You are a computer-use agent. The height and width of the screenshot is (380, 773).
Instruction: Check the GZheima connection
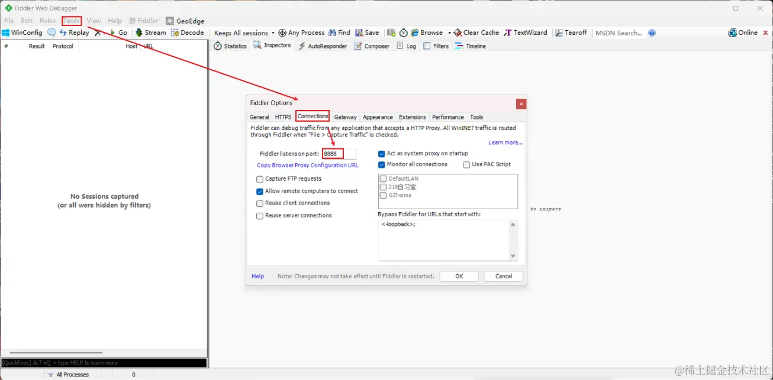(384, 195)
